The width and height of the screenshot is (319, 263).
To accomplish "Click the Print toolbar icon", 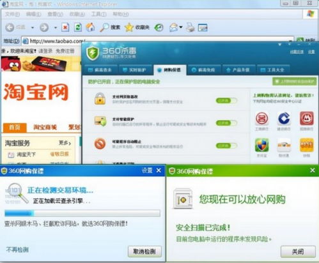I will click(x=190, y=27).
